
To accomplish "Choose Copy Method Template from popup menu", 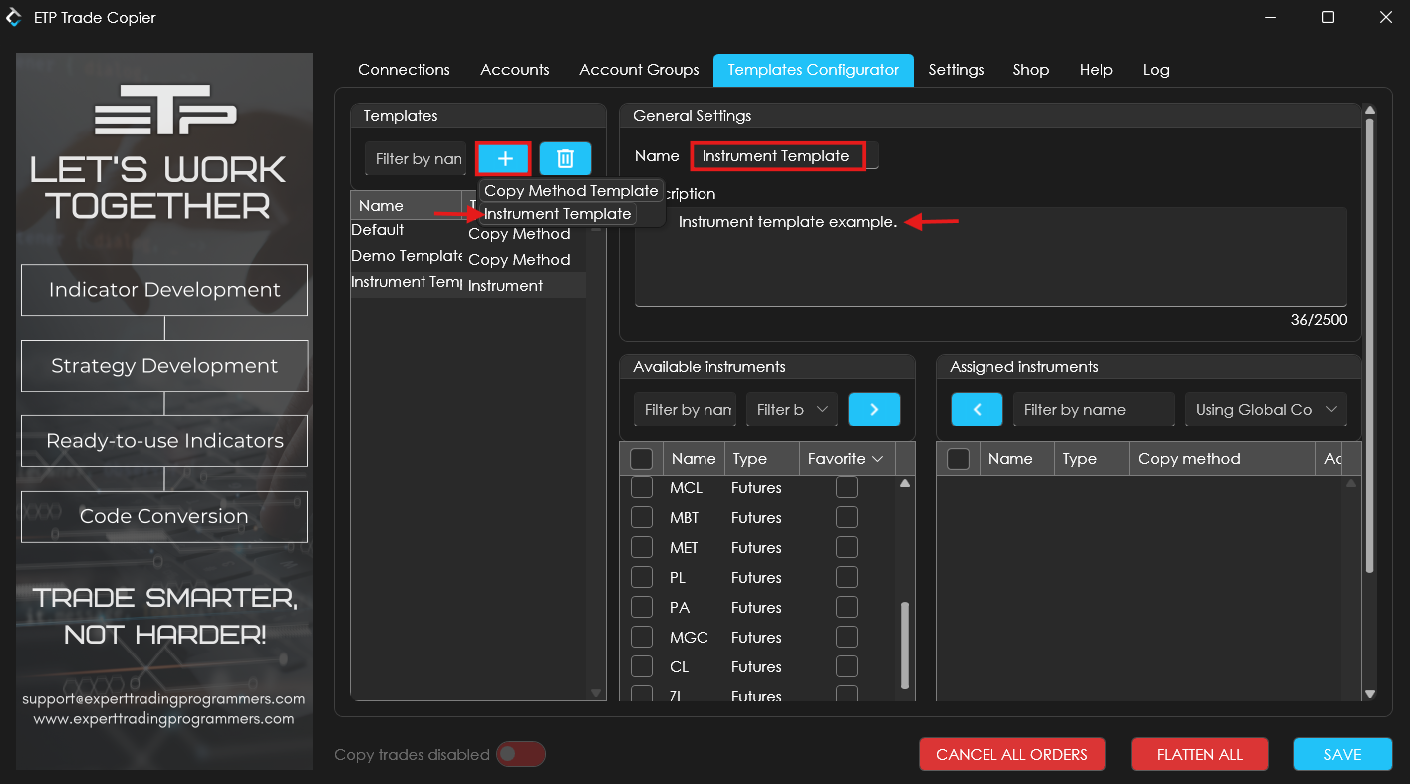I will pos(571,190).
